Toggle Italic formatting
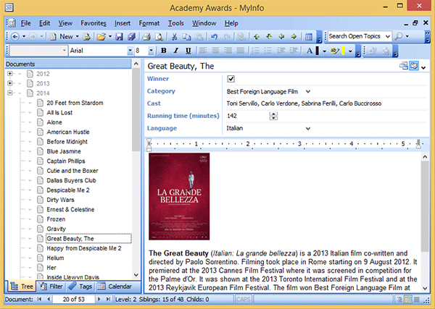Screen dimensions: 435x309 tap(176, 51)
